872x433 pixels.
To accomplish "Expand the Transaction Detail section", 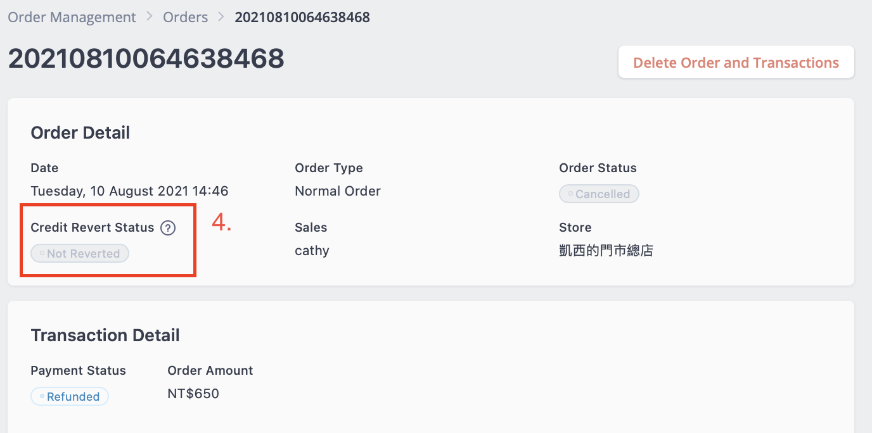I will [105, 336].
